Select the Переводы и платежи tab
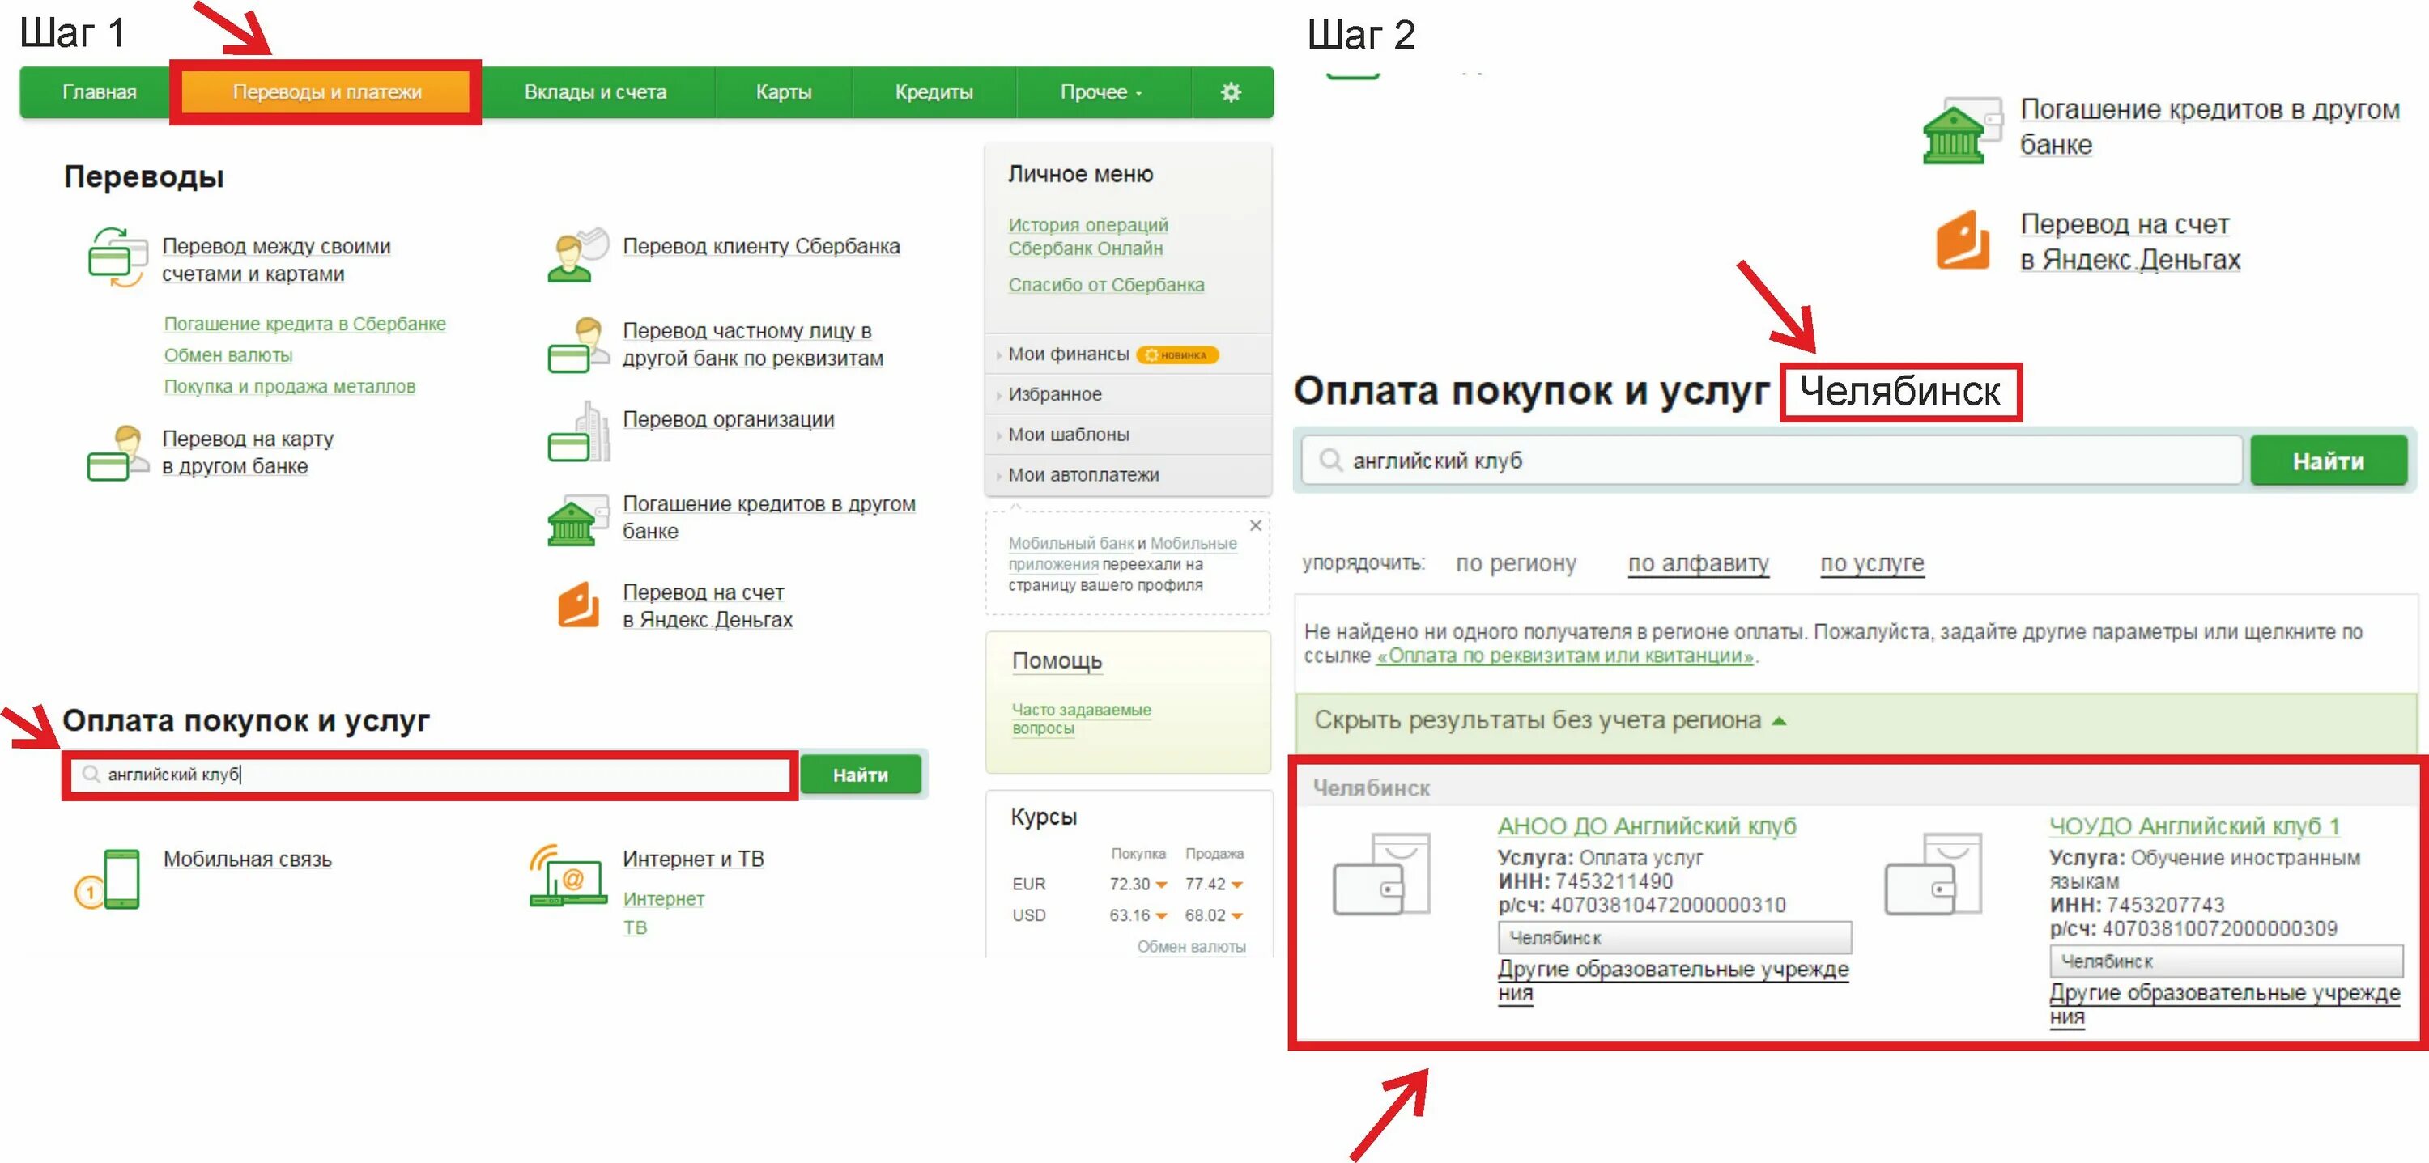This screenshot has width=2429, height=1163. coord(326,92)
